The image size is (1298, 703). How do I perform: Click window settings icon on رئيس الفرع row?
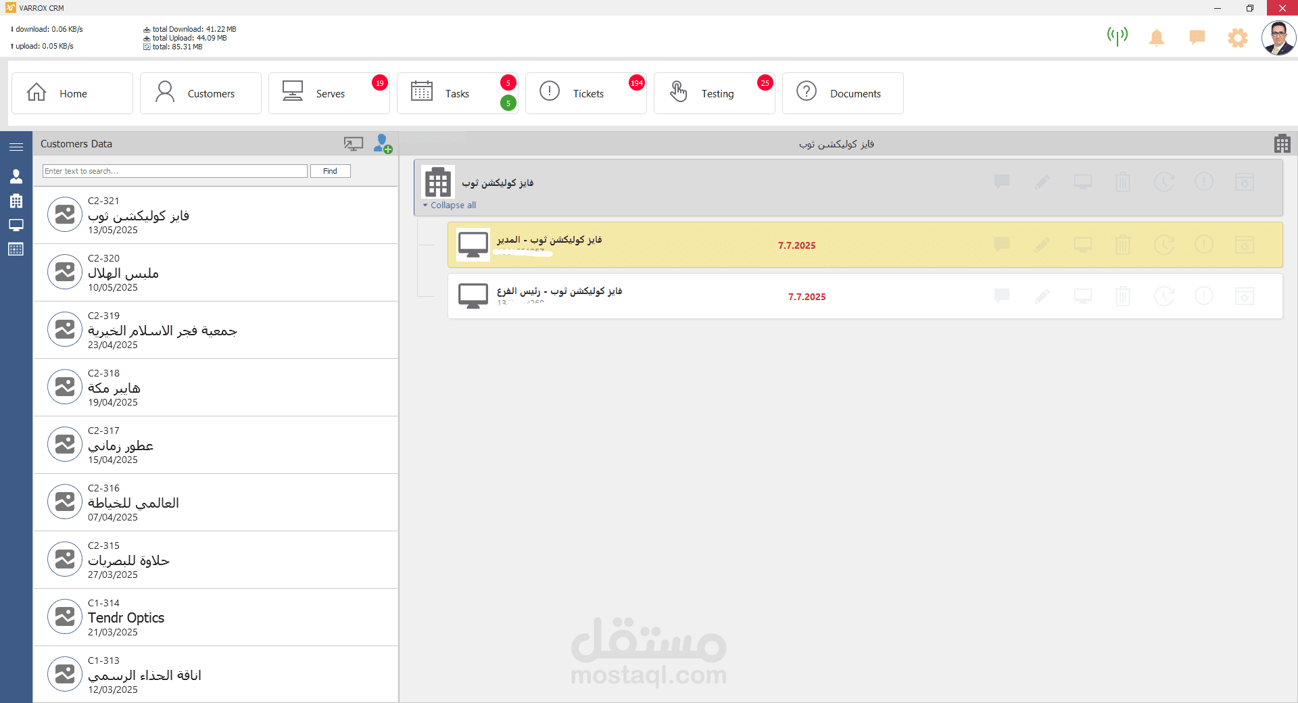[x=1245, y=295]
